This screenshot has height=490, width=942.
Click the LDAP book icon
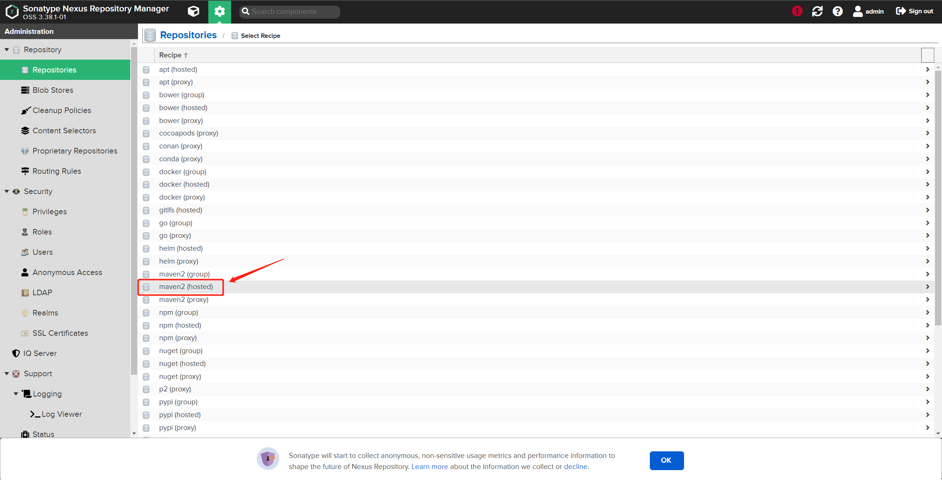[25, 293]
